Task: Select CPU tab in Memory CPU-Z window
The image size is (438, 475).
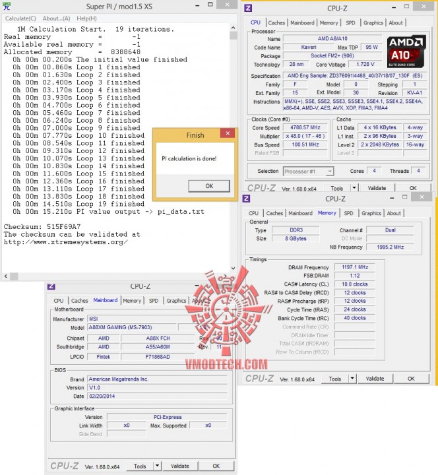Action: 253,213
